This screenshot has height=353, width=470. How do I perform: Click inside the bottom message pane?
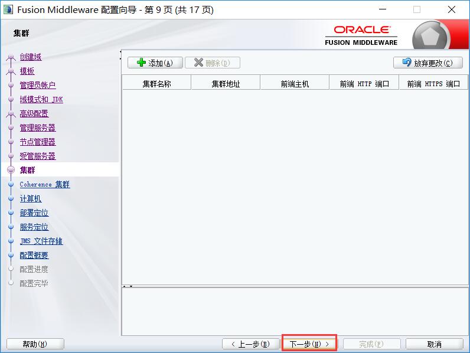(295, 312)
